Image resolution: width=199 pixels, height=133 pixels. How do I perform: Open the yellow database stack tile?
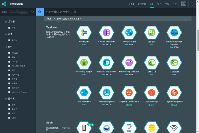point(151,127)
